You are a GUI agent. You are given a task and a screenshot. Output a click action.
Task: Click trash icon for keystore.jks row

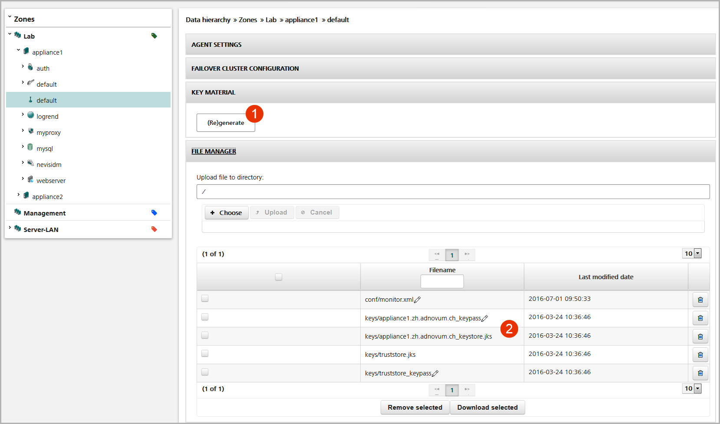coord(700,336)
